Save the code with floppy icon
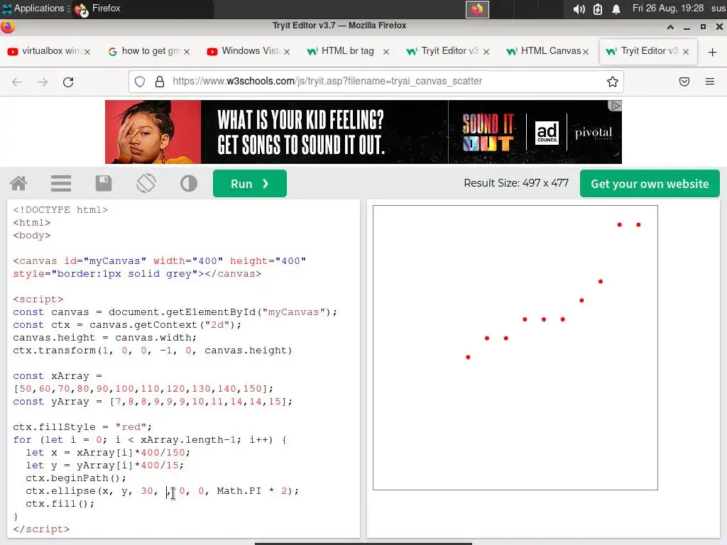Image resolution: width=727 pixels, height=545 pixels. (104, 184)
